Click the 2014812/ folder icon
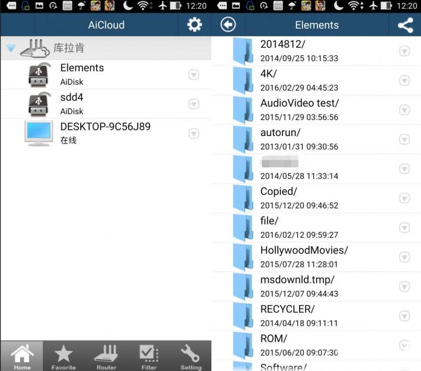The image size is (421, 371). [243, 51]
